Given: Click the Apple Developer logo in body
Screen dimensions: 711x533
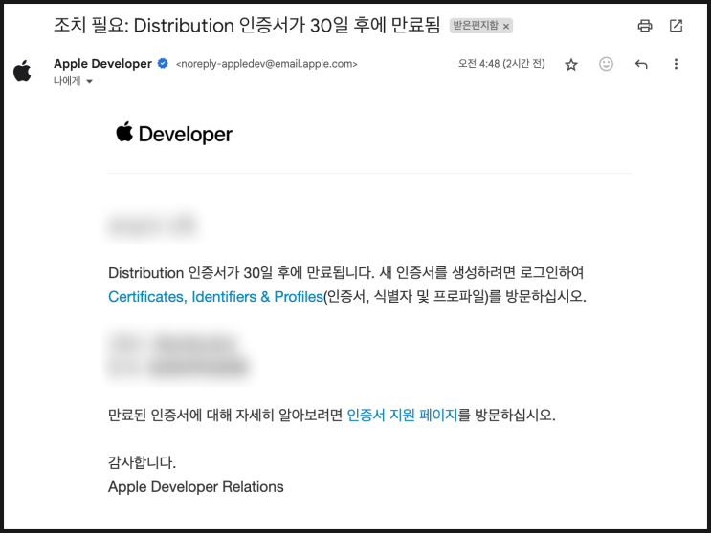Looking at the screenshot, I should pyautogui.click(x=174, y=134).
